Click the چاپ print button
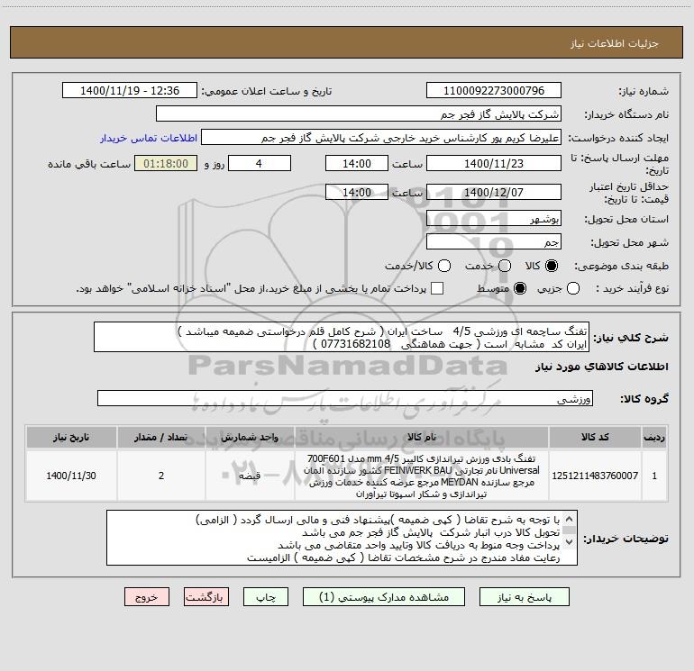694x671 pixels. click(266, 597)
